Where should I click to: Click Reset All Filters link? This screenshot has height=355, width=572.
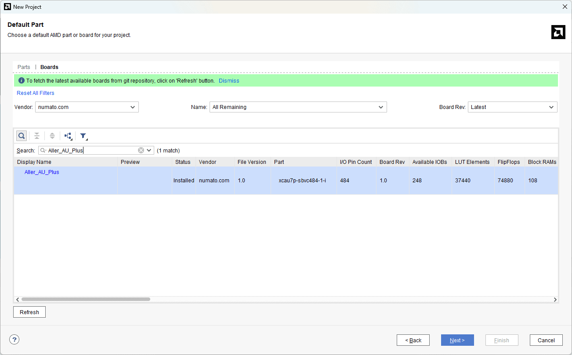(x=36, y=93)
